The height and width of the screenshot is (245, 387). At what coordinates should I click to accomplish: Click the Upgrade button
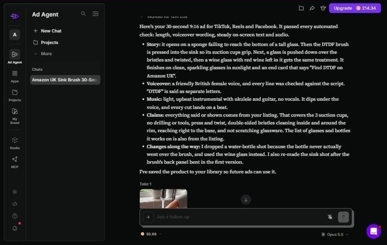pos(343,8)
